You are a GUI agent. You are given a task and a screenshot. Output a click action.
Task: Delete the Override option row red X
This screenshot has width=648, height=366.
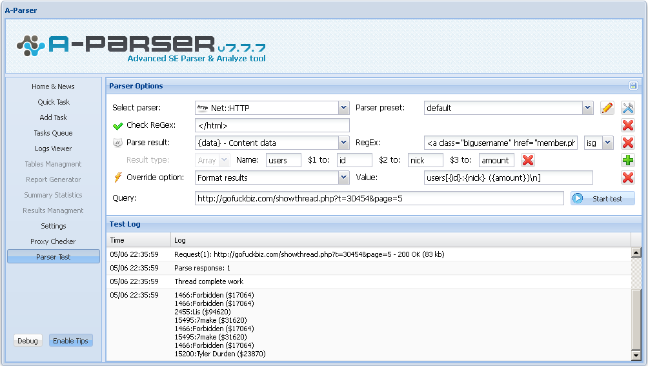point(628,178)
